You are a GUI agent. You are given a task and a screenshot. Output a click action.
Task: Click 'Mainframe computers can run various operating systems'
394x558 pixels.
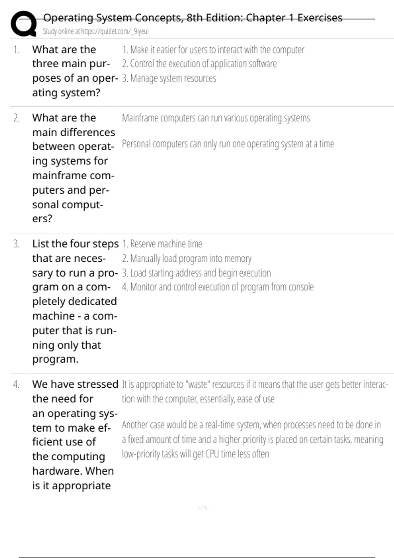pyautogui.click(x=216, y=118)
